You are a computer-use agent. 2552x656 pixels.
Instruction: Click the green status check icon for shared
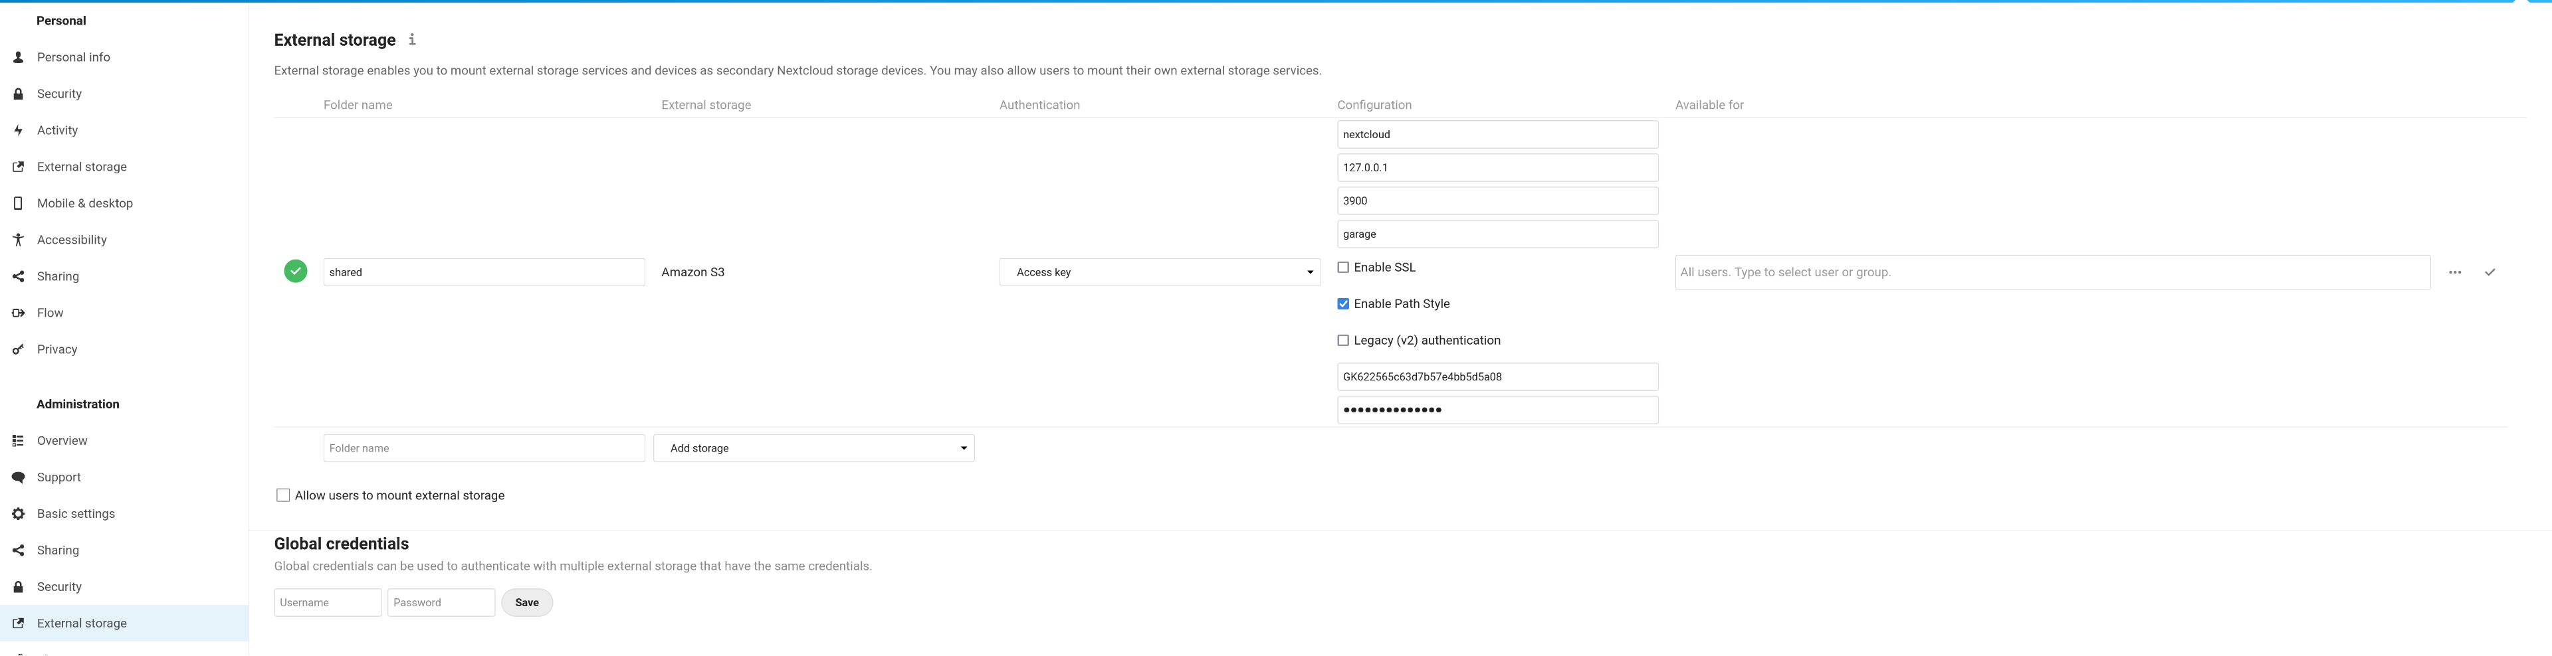[295, 271]
